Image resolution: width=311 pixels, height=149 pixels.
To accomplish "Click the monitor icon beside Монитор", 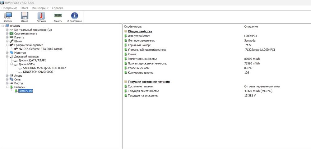I will (12, 53).
